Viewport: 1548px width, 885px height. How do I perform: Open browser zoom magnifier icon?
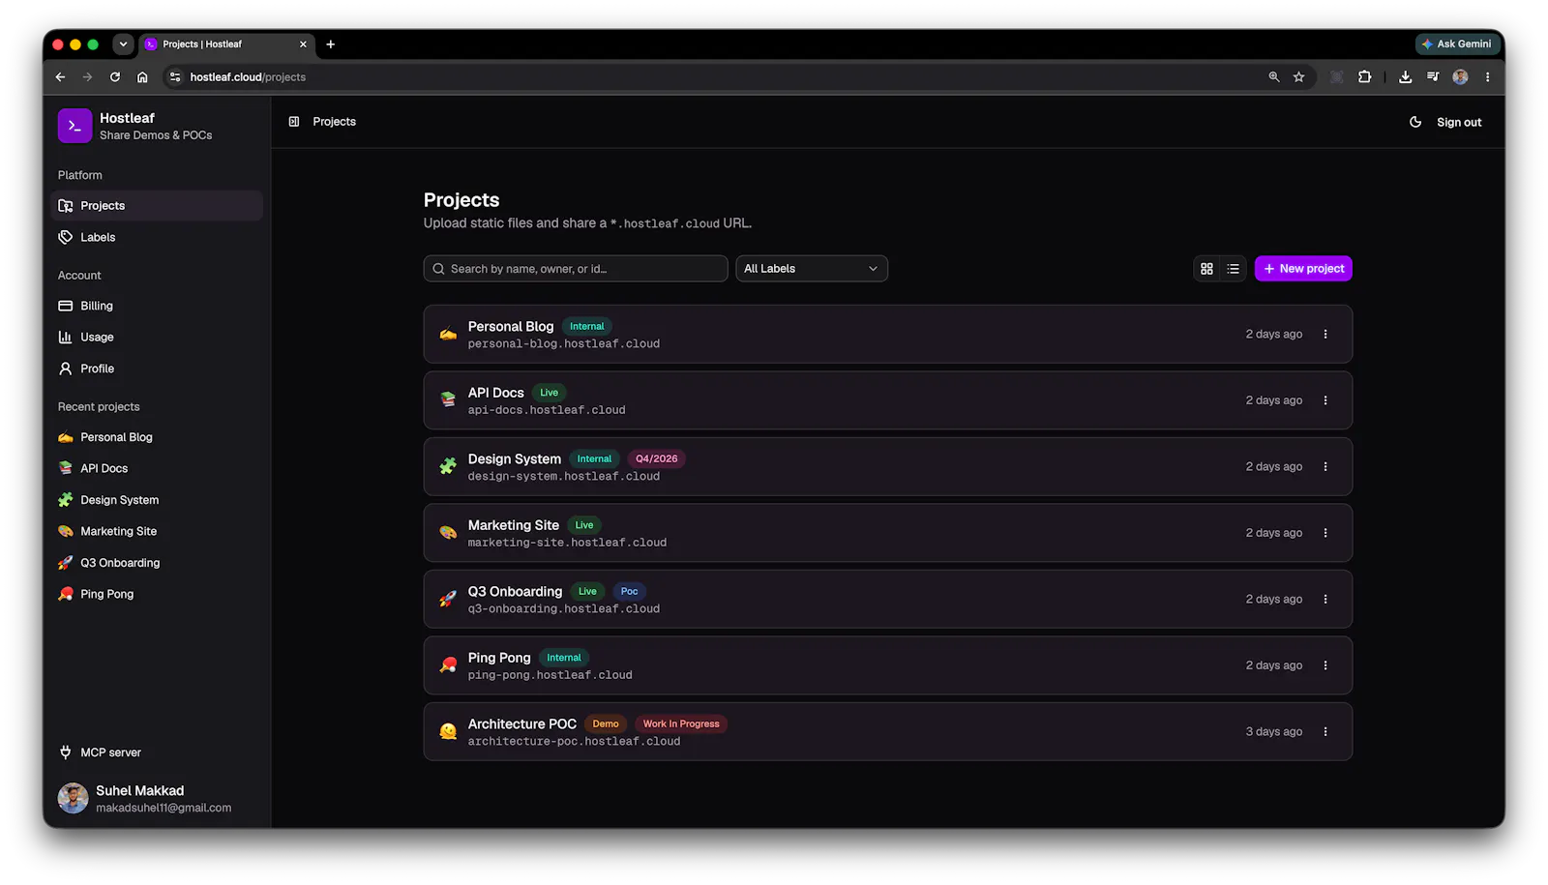point(1274,77)
